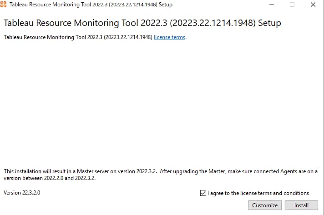The height and width of the screenshot is (215, 324).
Task: Minimize the Tableau Setup window
Action: [272, 5]
